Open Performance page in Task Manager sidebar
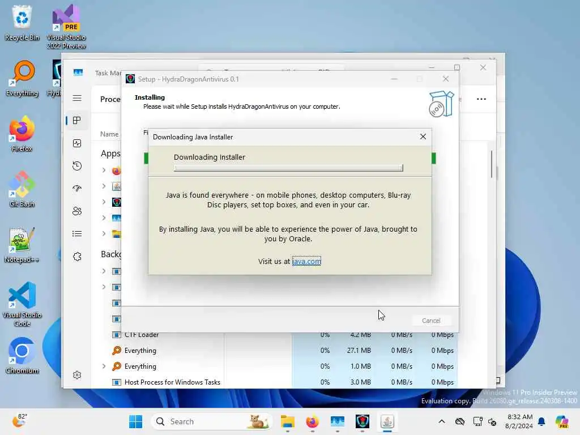The height and width of the screenshot is (435, 580). pos(77,143)
